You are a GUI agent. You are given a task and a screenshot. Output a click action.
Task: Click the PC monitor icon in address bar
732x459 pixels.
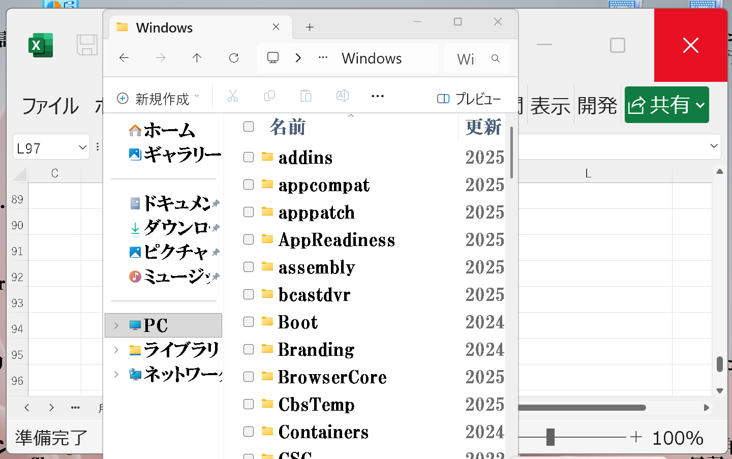pos(273,58)
